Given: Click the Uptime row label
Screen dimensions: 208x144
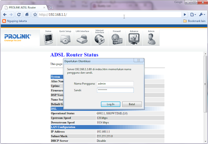Looking at the screenshot, I should [55, 86].
